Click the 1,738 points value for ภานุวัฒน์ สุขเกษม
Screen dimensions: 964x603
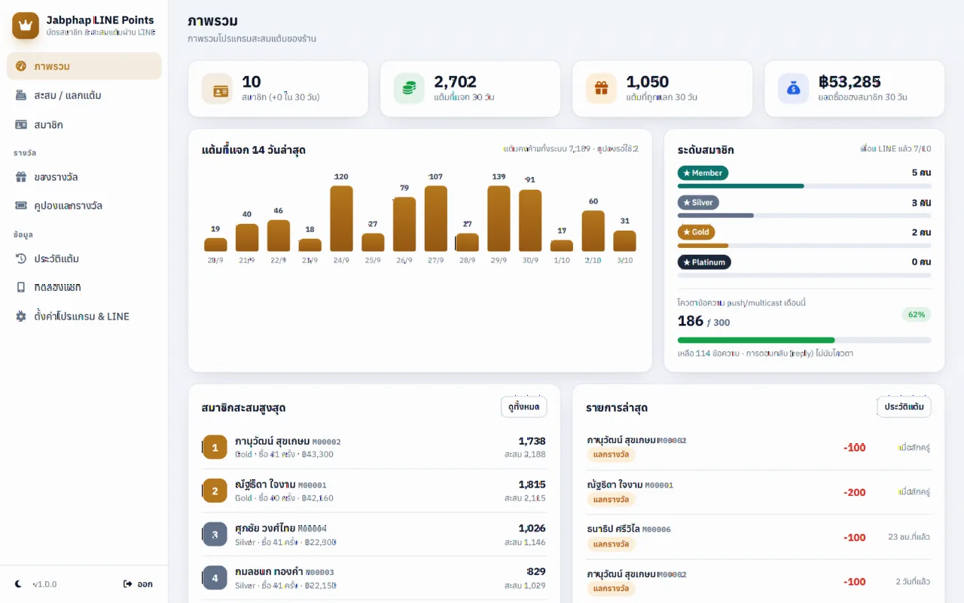[x=532, y=441]
